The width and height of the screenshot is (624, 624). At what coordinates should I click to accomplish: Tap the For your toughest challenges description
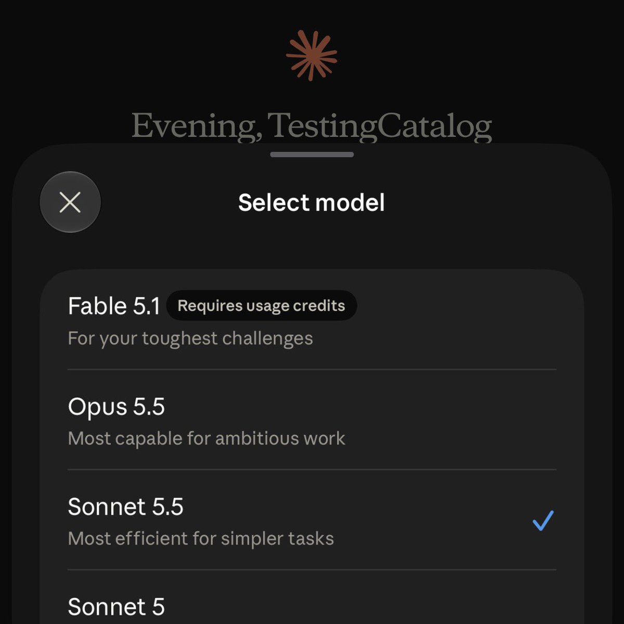click(x=190, y=339)
